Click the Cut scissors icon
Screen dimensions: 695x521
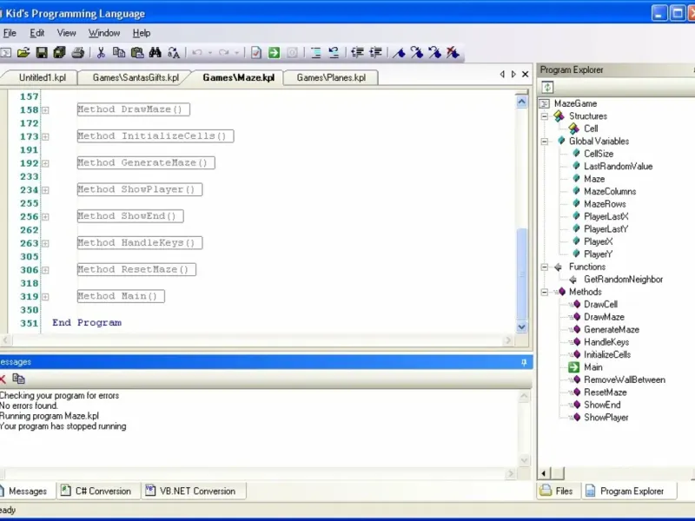coord(101,53)
